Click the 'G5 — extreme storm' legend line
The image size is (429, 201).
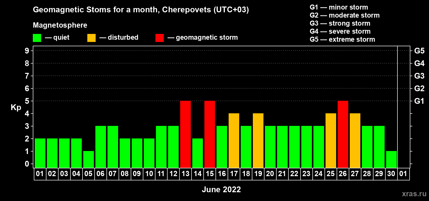pyautogui.click(x=342, y=39)
